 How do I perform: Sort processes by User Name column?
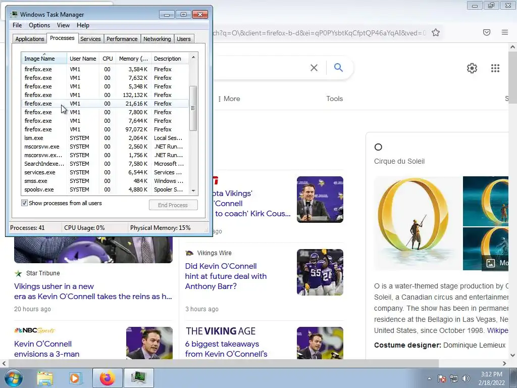tap(83, 59)
